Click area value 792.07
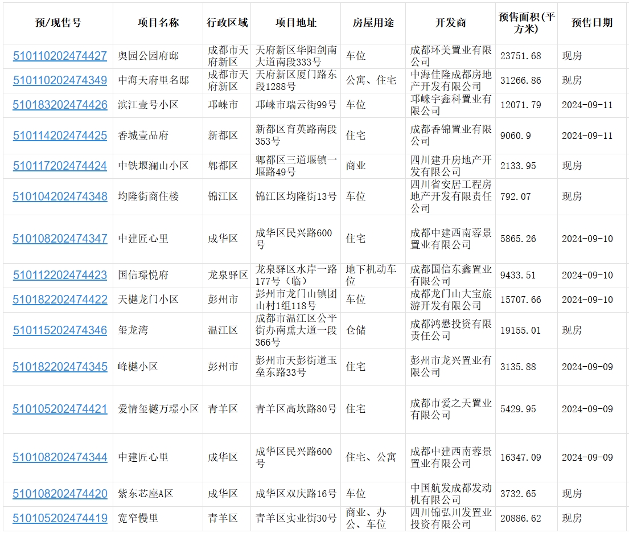 coord(516,196)
